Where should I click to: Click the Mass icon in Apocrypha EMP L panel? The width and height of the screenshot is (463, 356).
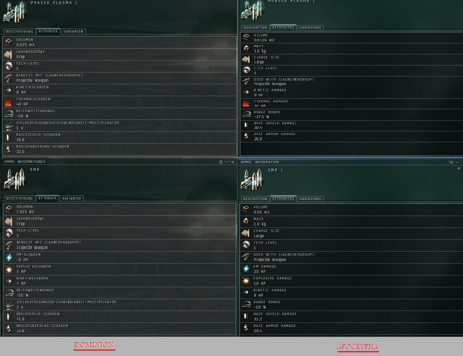[246, 221]
